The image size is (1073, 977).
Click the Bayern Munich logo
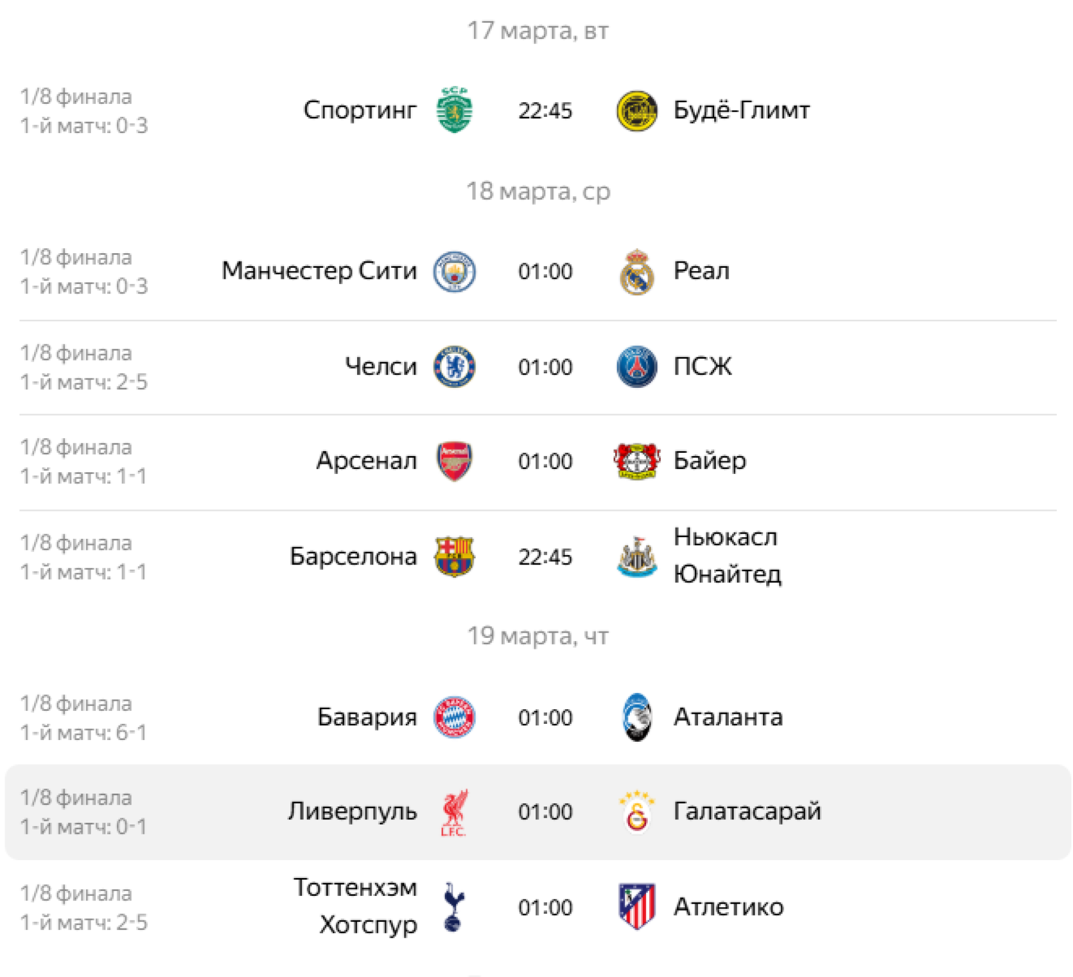tap(454, 717)
